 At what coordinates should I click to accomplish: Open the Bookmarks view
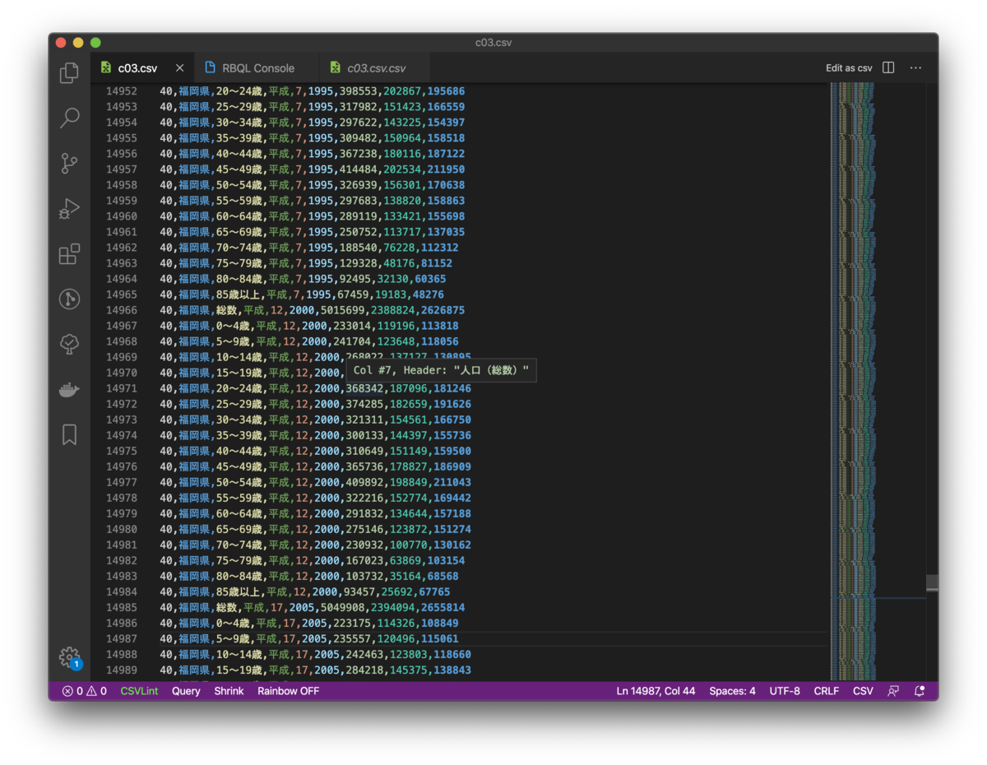[69, 435]
